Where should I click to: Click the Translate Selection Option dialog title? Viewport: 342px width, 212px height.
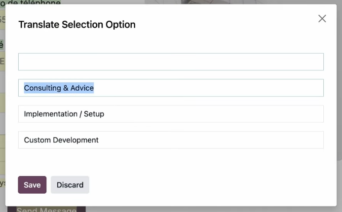tap(77, 25)
